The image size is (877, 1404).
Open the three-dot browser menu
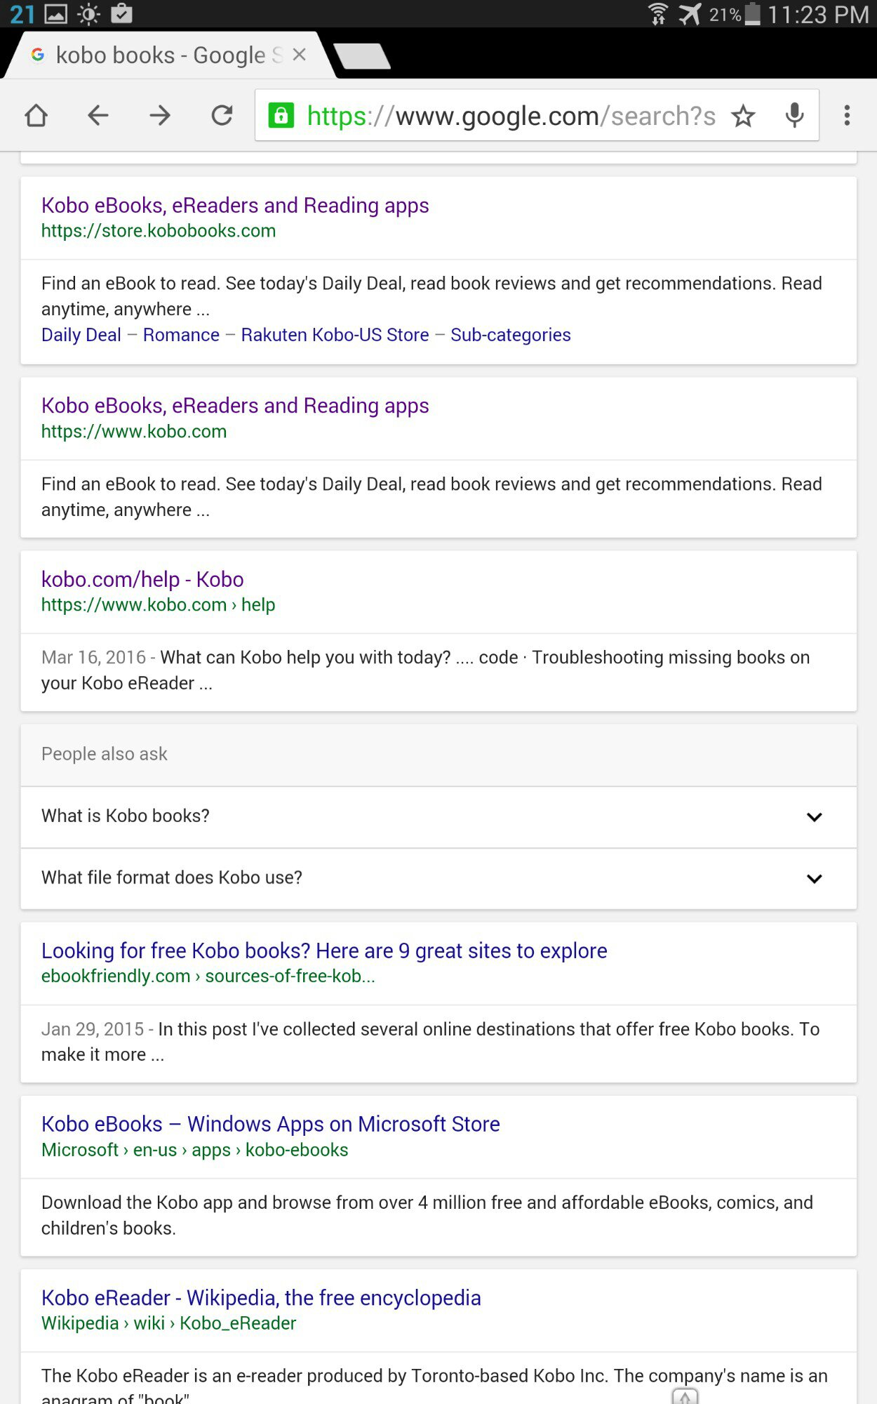(847, 116)
